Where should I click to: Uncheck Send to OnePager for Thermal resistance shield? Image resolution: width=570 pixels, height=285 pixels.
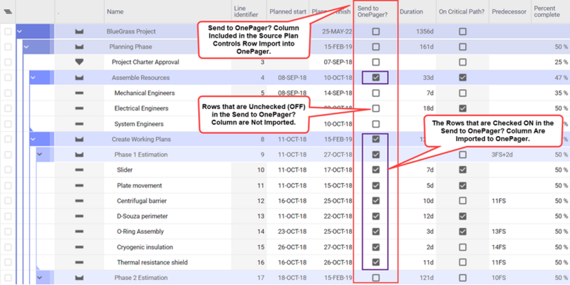click(376, 262)
